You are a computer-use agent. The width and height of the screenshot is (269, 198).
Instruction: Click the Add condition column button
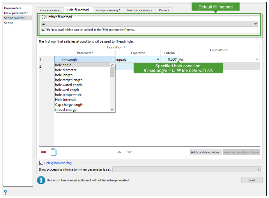(206, 152)
